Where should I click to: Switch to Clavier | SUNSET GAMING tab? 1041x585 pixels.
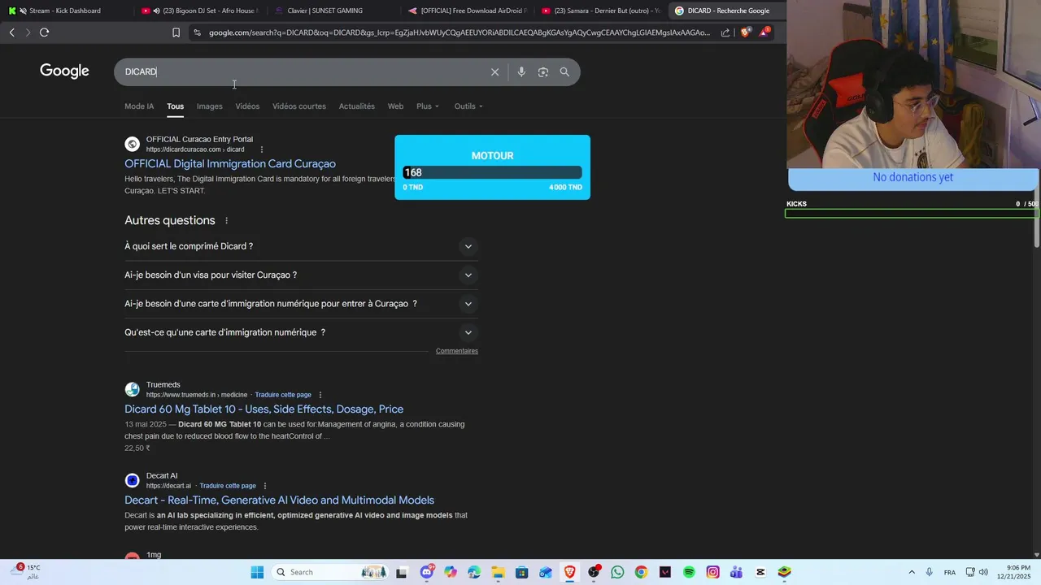[325, 11]
